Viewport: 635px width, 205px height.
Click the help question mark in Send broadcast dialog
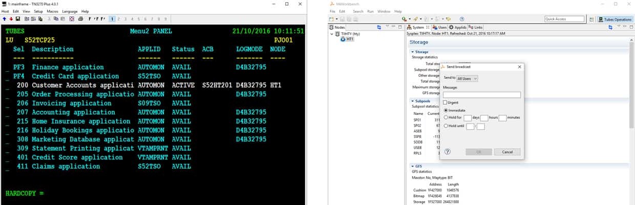(447, 152)
